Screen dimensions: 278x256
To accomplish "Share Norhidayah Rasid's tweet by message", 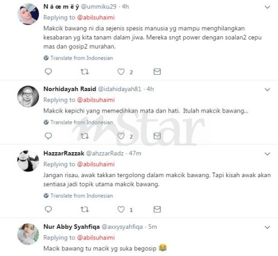I will click(x=157, y=136).
